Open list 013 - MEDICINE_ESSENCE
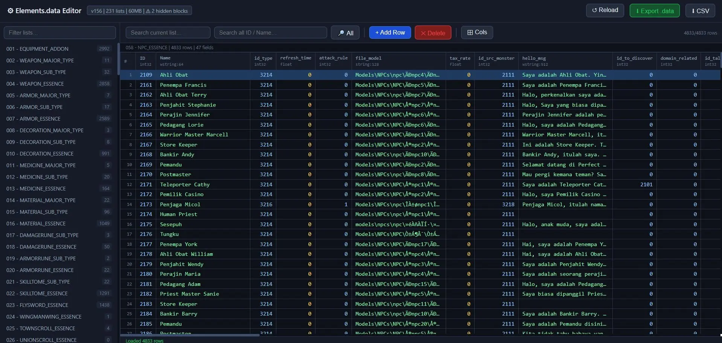This screenshot has height=343, width=722. tap(59, 189)
